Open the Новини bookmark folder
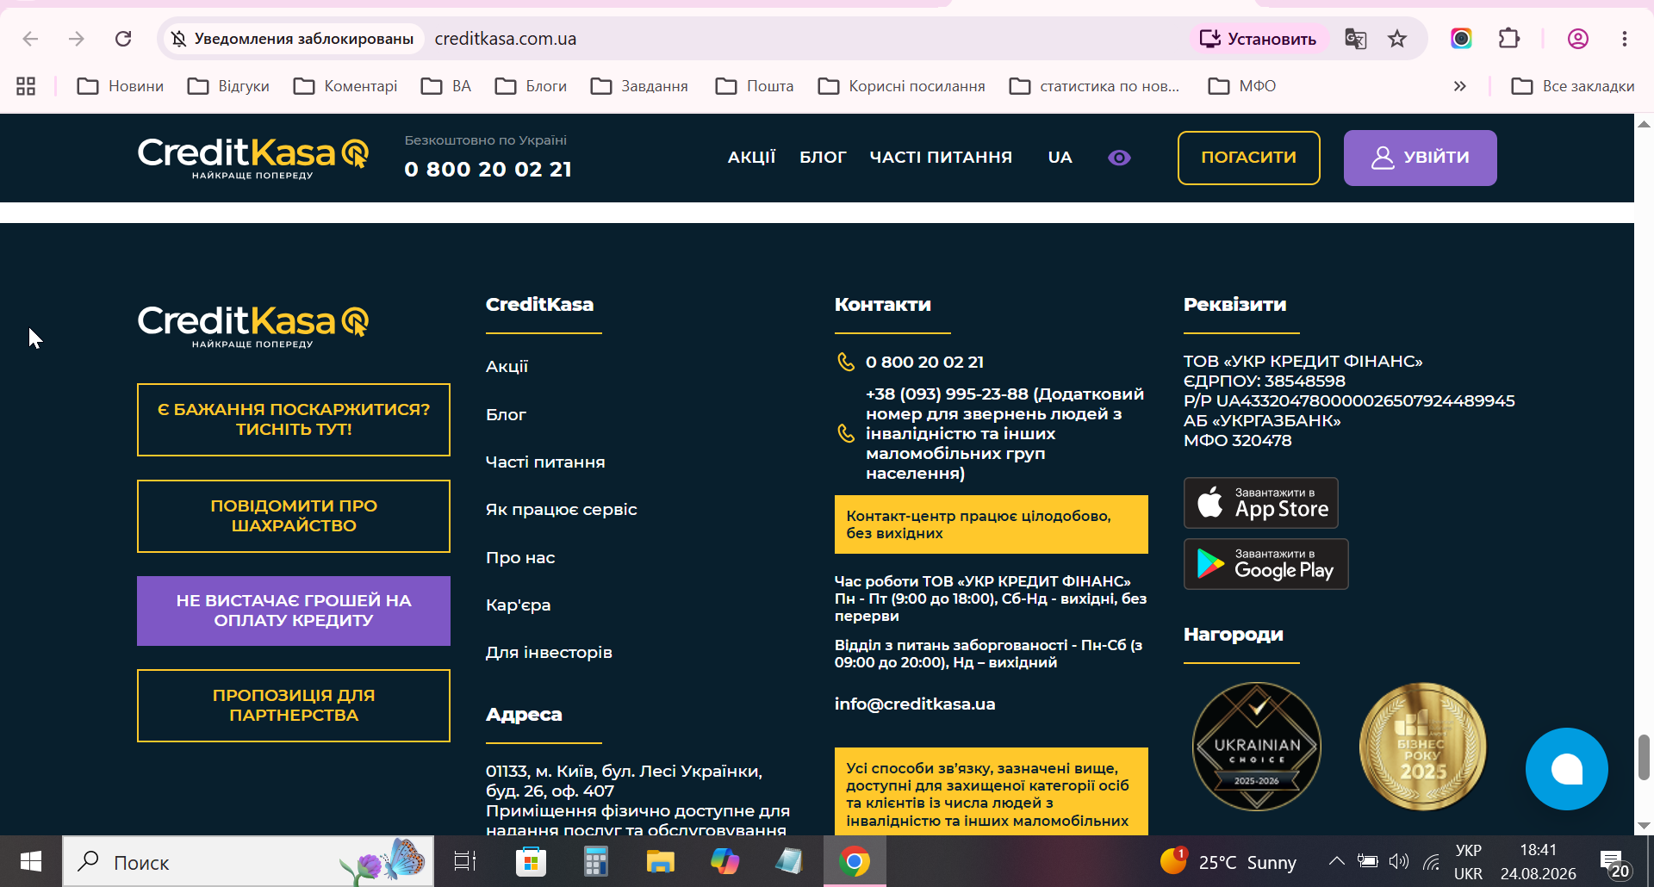 pos(121,86)
